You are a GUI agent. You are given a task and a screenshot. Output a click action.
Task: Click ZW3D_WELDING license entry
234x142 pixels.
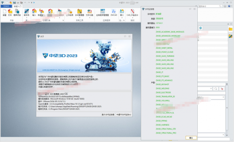click(163, 89)
